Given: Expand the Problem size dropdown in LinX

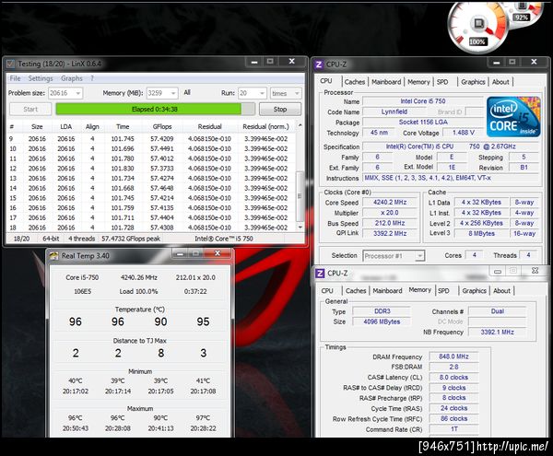Looking at the screenshot, I should tap(78, 93).
